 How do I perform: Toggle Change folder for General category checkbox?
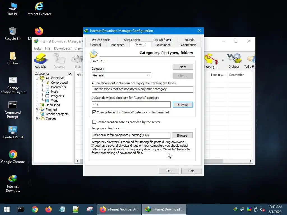(94, 112)
